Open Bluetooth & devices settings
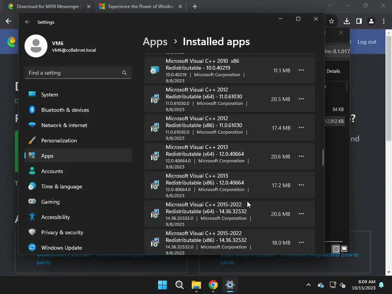392x294 pixels. 78,110
